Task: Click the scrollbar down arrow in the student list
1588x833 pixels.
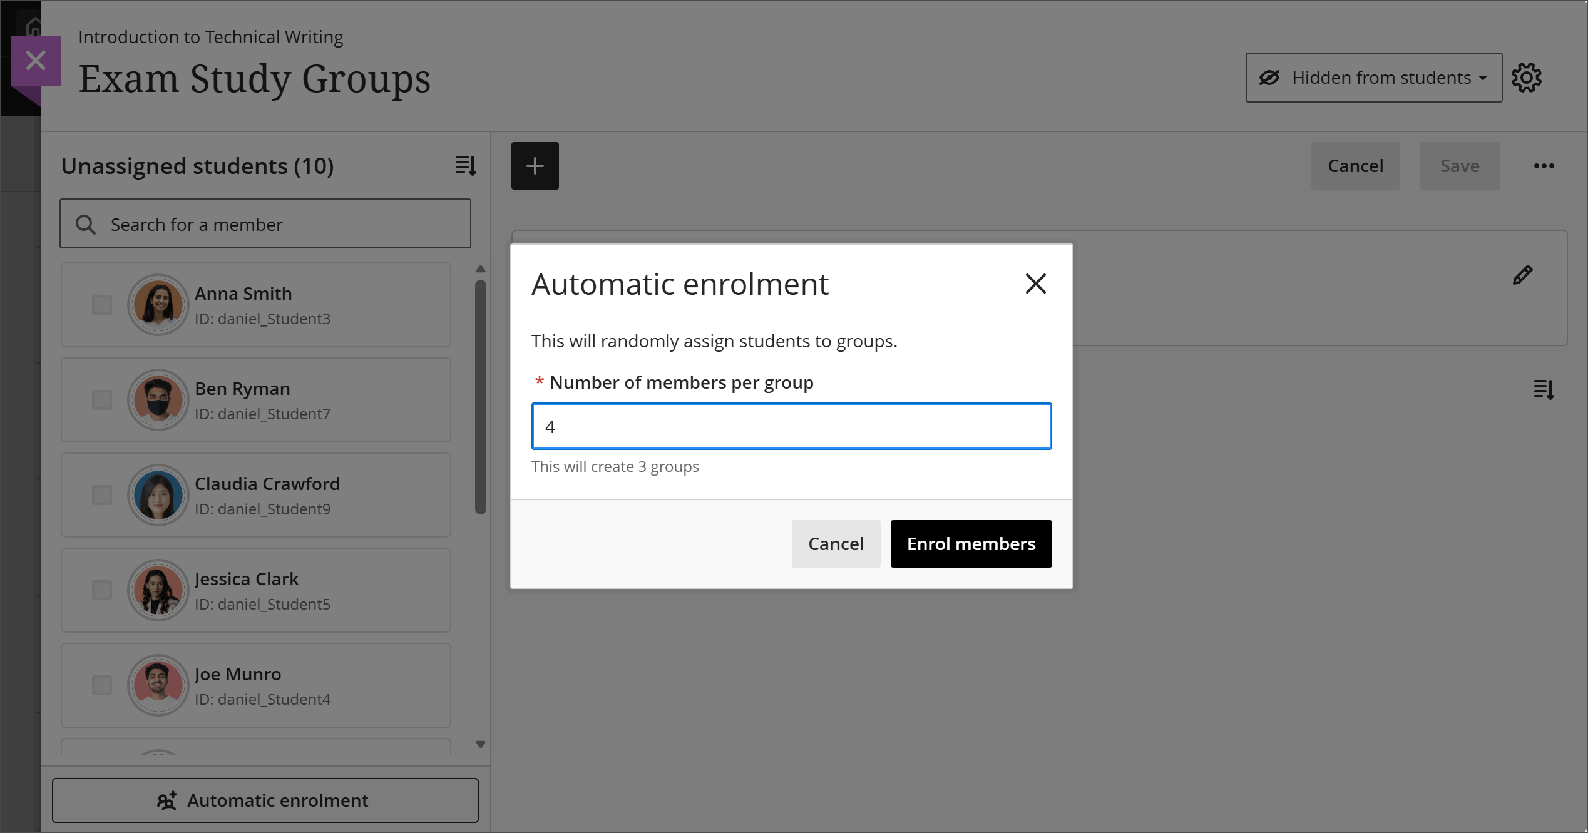Action: [480, 744]
